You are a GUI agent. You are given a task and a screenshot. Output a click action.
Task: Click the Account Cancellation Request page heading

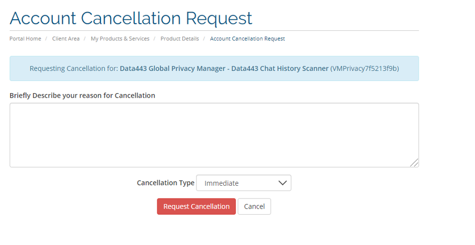[x=130, y=18]
